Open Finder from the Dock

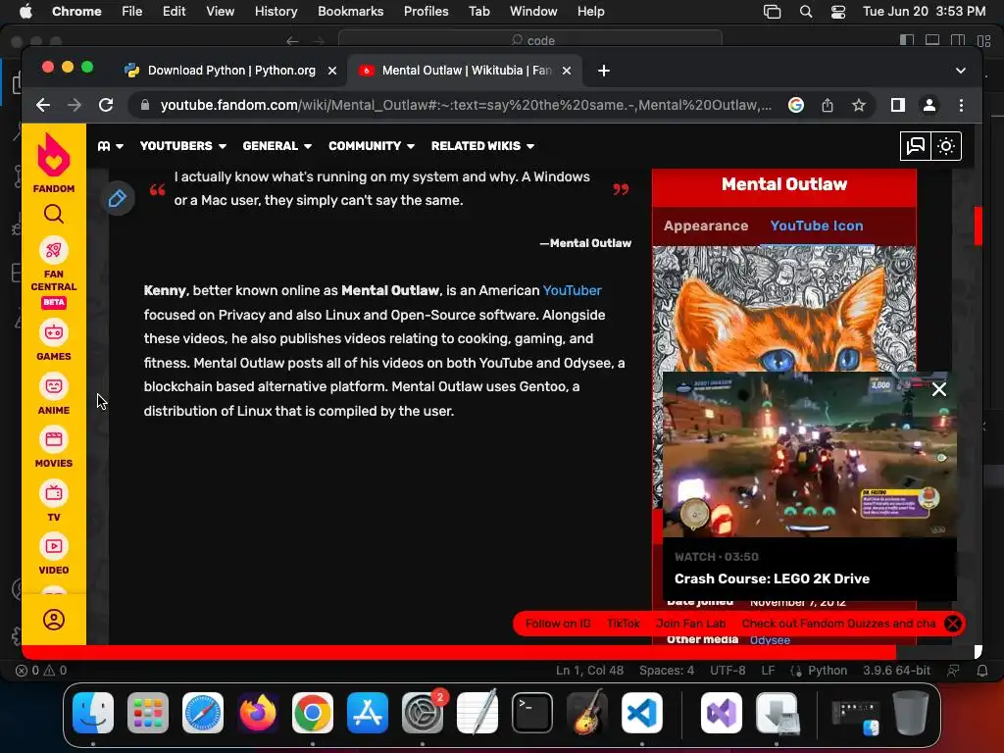coord(93,713)
